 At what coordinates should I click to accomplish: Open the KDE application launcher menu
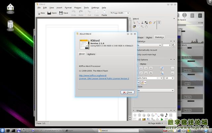pyautogui.click(x=2, y=131)
